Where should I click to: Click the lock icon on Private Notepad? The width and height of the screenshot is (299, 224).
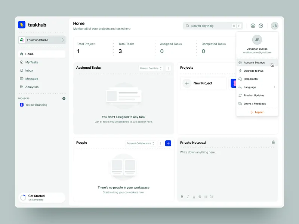273,142
